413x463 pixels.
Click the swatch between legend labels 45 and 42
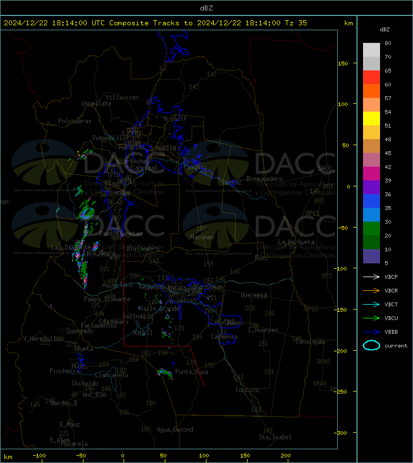coord(371,160)
